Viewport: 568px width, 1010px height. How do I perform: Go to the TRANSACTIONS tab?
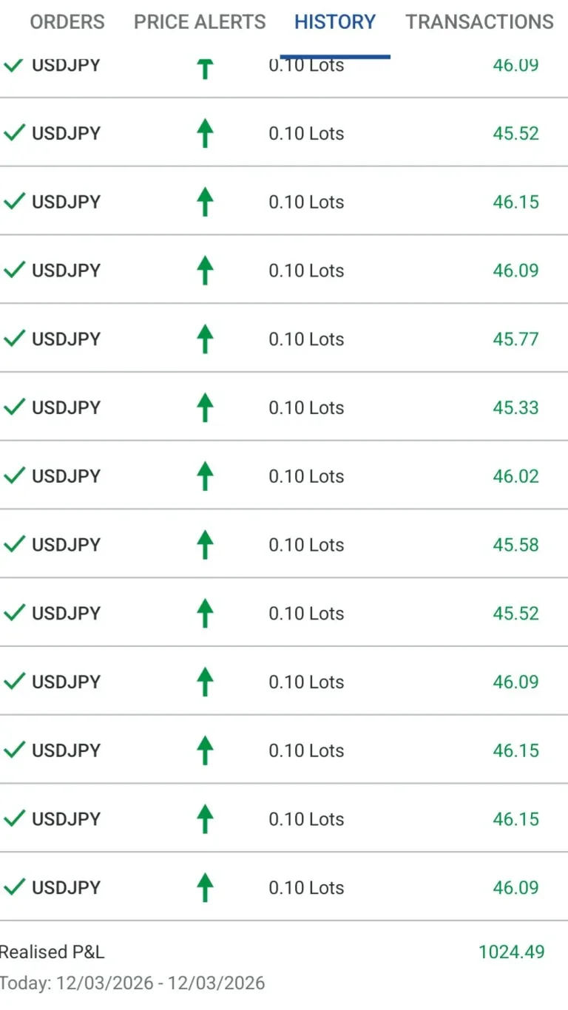(x=479, y=22)
